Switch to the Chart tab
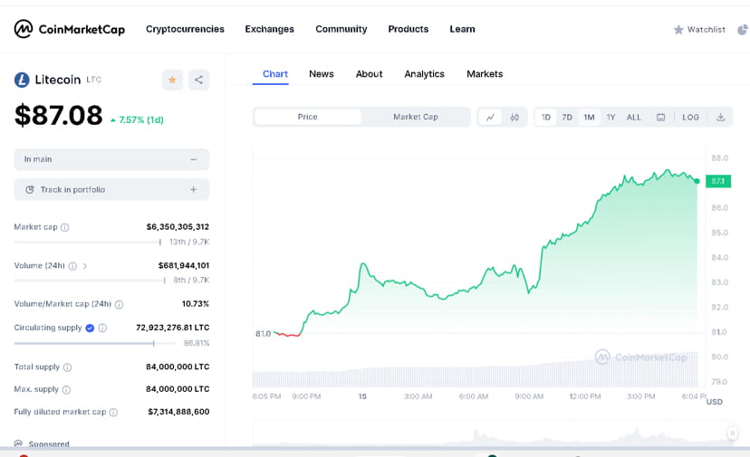Viewport: 750px width, 457px height. tap(275, 74)
